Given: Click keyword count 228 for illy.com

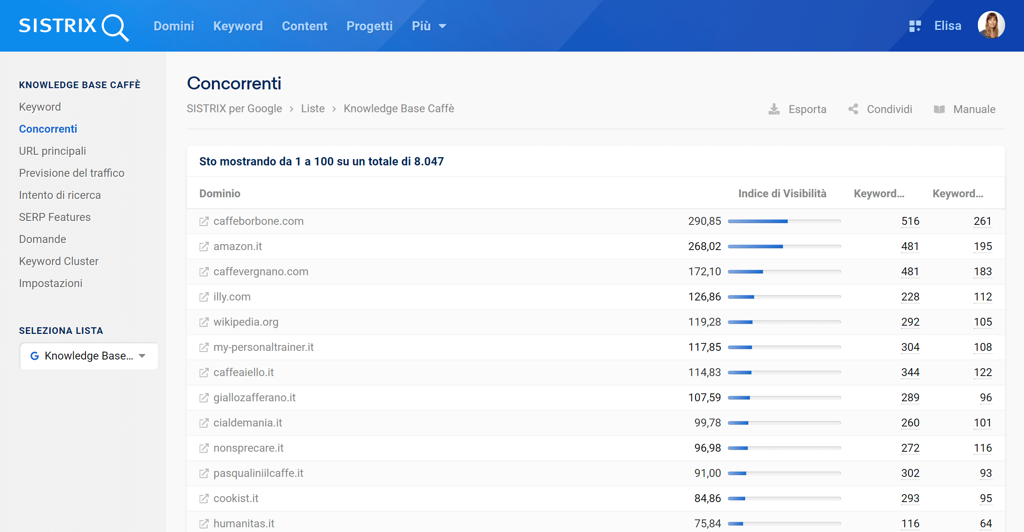Looking at the screenshot, I should (910, 297).
